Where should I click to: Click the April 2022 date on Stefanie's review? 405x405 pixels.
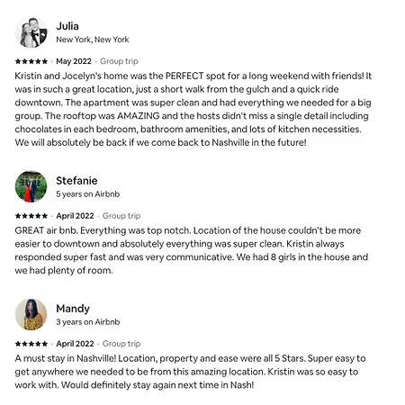75,216
